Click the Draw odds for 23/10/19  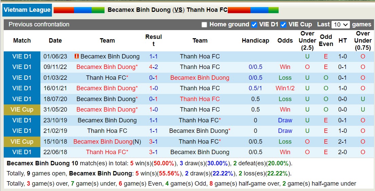285,120
